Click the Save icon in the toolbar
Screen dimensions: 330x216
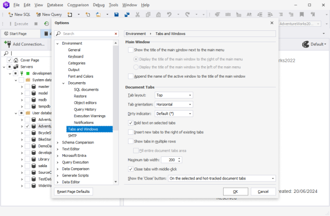click(x=116, y=15)
